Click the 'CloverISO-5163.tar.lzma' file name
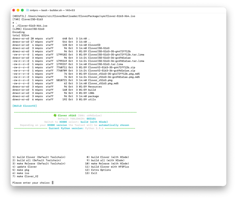 [105, 64]
